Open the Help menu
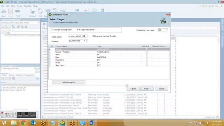The image size is (224, 126). tap(35, 6)
